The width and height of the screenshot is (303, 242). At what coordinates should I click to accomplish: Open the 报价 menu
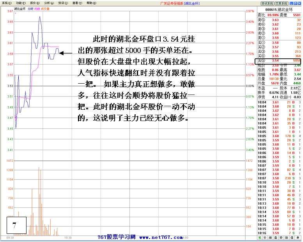[x=33, y=3]
